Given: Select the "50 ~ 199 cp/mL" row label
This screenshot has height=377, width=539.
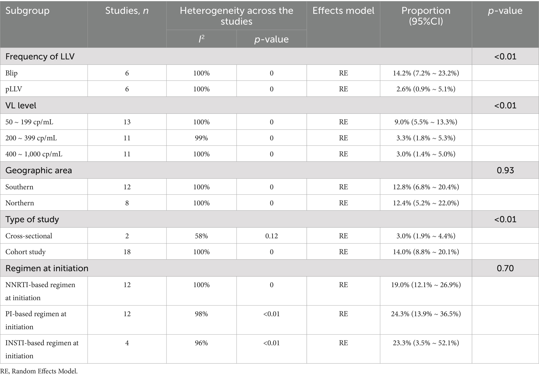Looking at the screenshot, I should coord(29,122).
